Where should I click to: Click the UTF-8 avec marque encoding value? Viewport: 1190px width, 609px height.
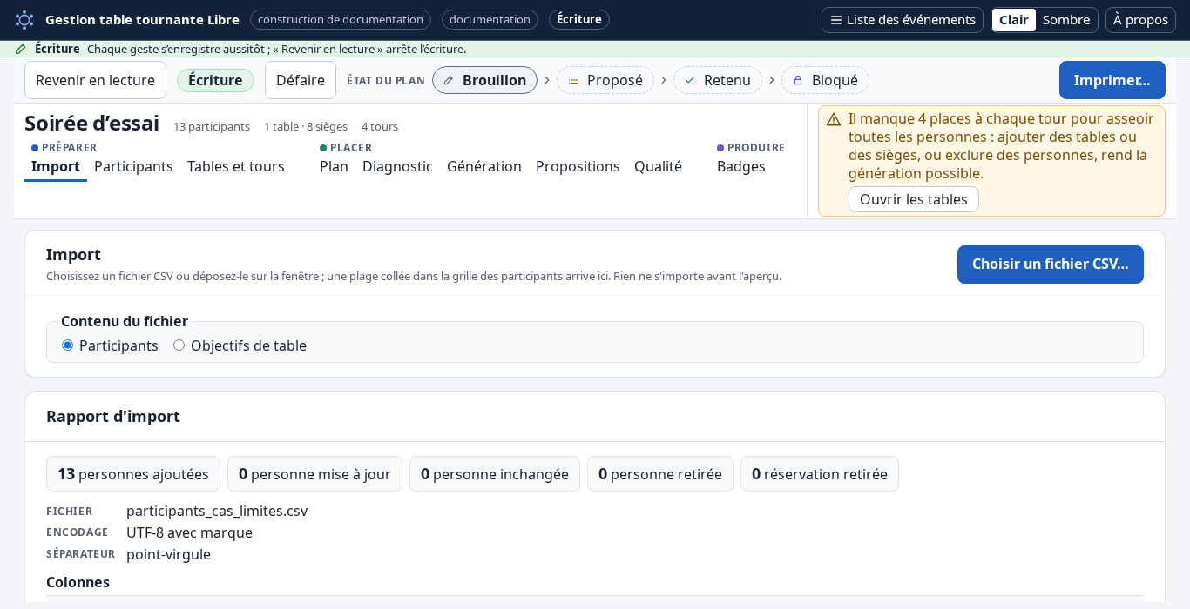pyautogui.click(x=189, y=532)
